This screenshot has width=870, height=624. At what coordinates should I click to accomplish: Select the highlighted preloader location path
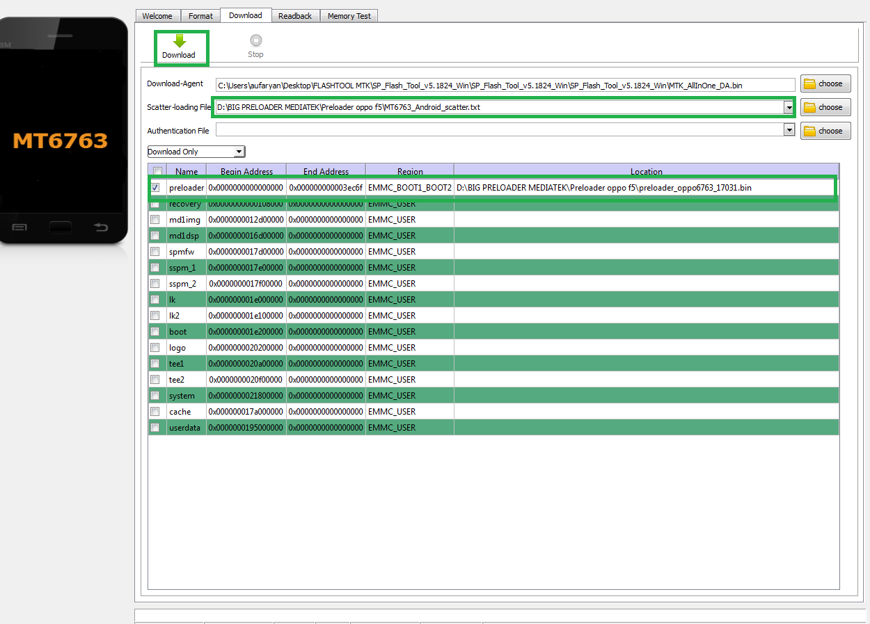(x=606, y=187)
